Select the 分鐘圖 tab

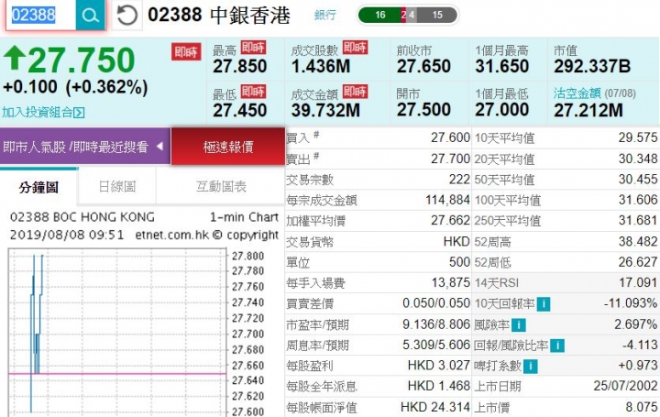coord(38,187)
